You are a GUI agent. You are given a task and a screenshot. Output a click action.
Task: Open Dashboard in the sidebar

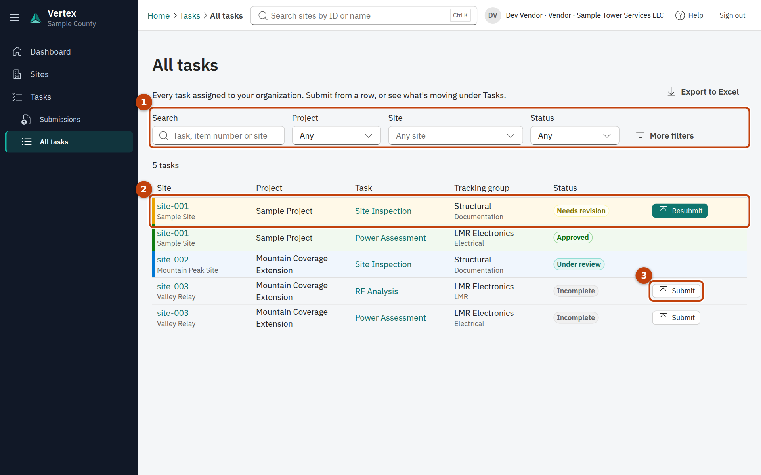69,51
